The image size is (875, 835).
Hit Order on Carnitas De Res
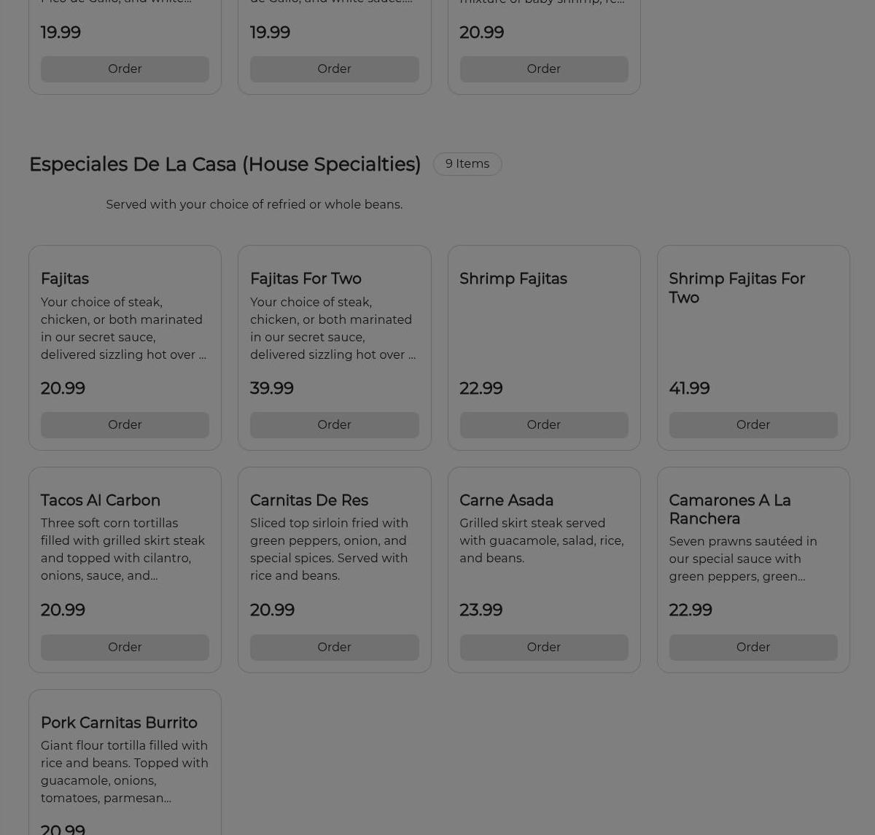click(334, 647)
